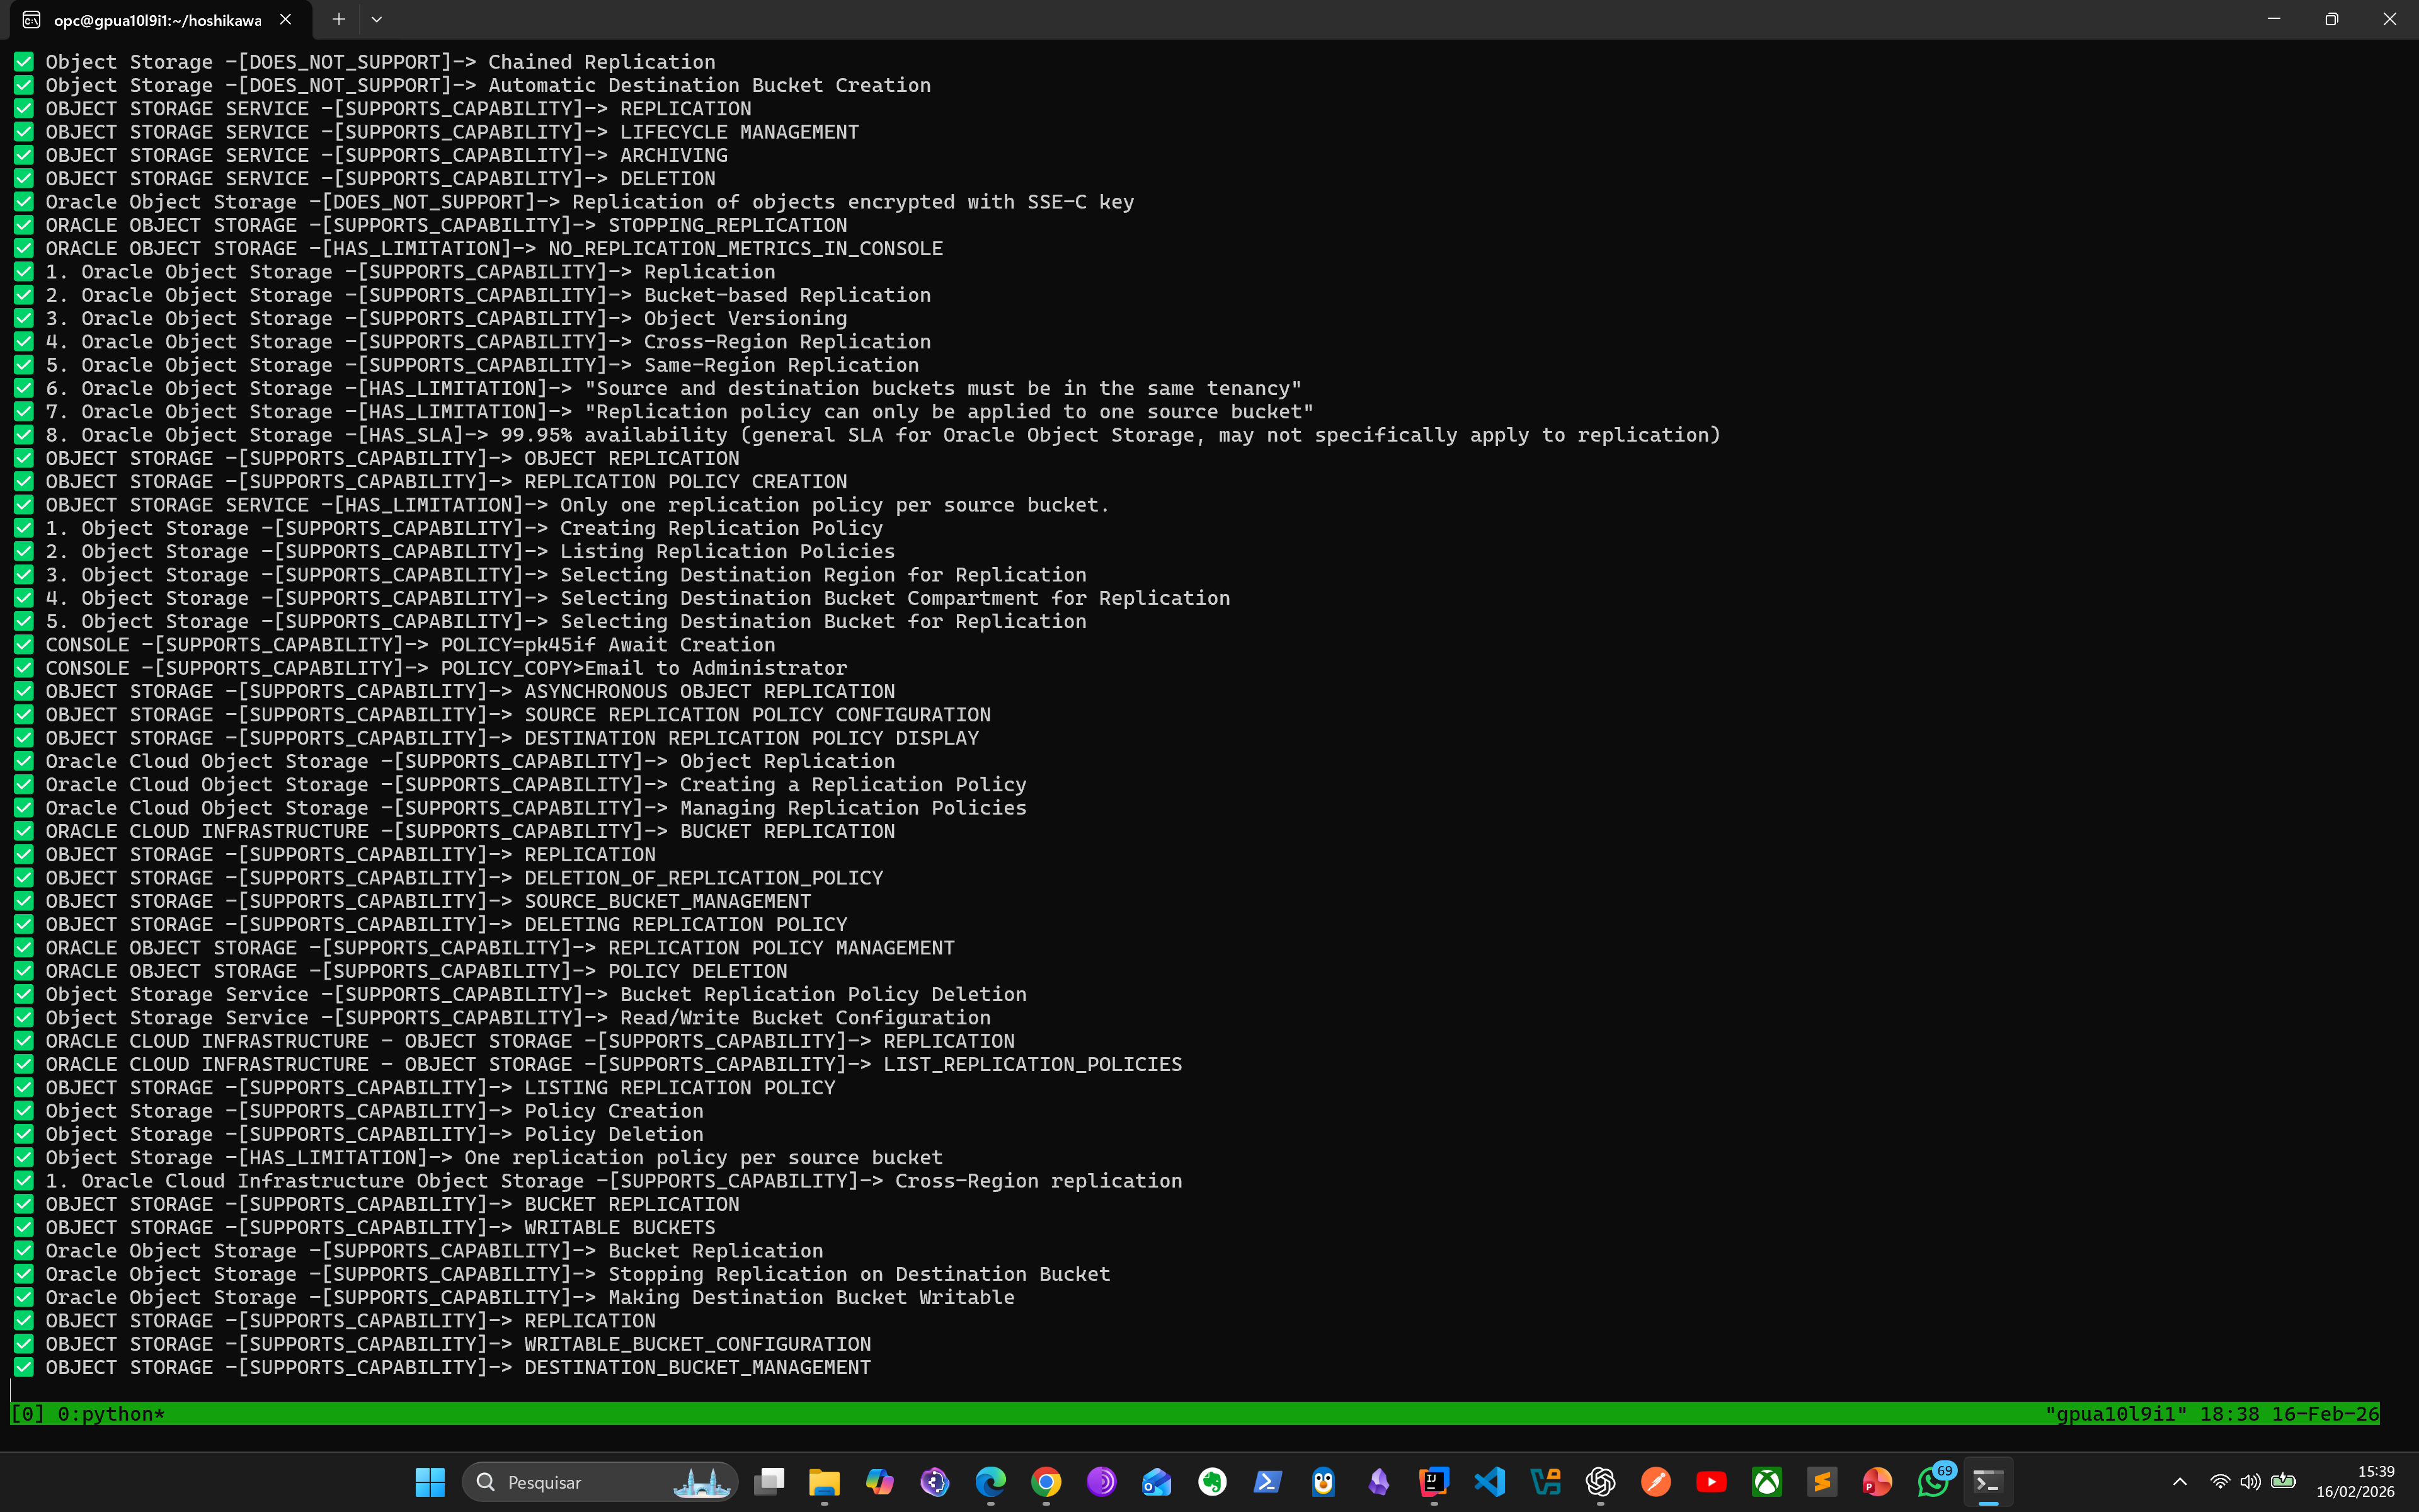Open the Windows Start menu
Screen dimensions: 2419x1512
pos(430,1481)
